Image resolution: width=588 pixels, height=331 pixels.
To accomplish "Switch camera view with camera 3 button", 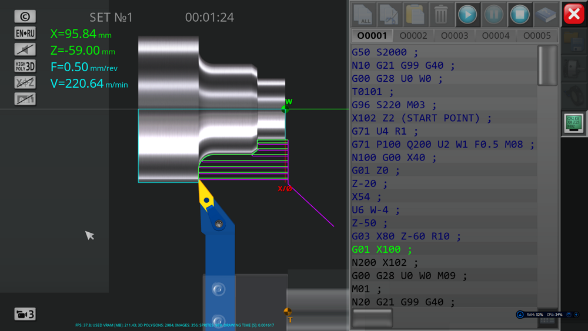I will coord(25,314).
